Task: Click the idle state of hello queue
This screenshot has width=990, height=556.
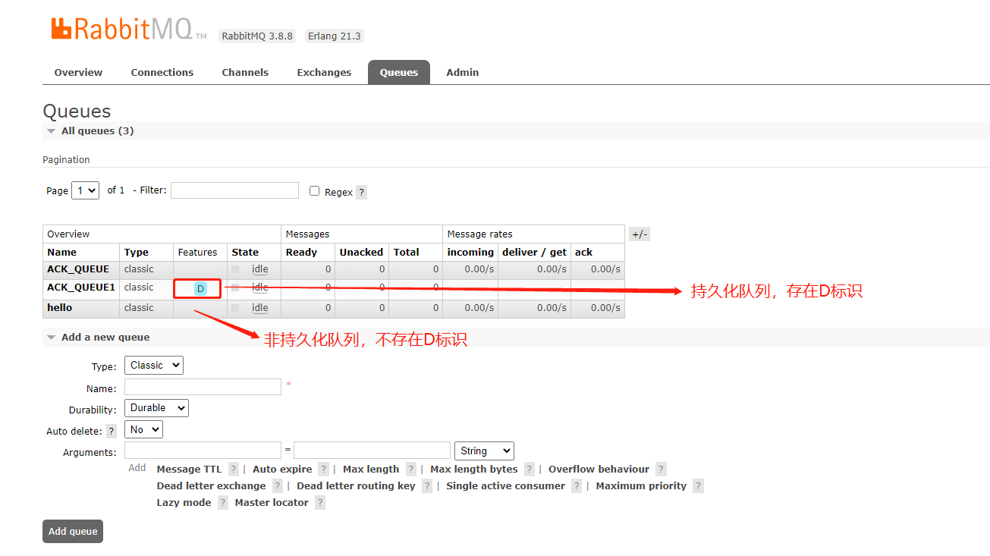Action: (x=259, y=308)
